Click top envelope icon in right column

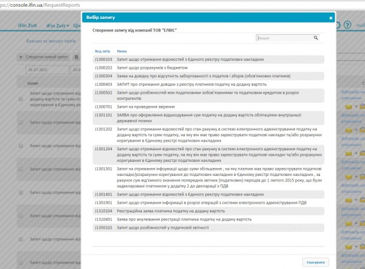tap(349, 107)
